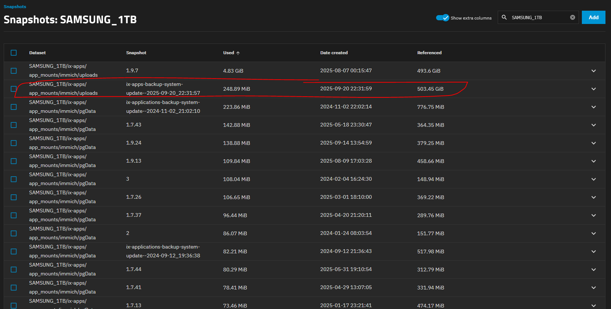This screenshot has height=309, width=611.
Task: Toggle Show extra columns switch
Action: point(442,18)
